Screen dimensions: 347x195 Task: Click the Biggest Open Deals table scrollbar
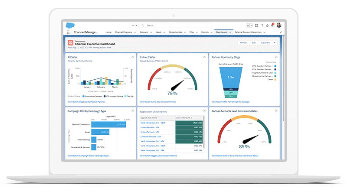[x=203, y=132]
